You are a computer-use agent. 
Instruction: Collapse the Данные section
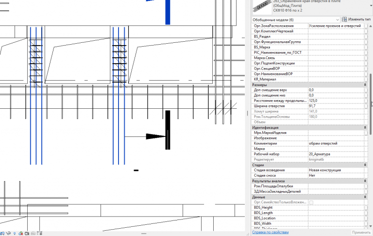pyautogui.click(x=365, y=197)
